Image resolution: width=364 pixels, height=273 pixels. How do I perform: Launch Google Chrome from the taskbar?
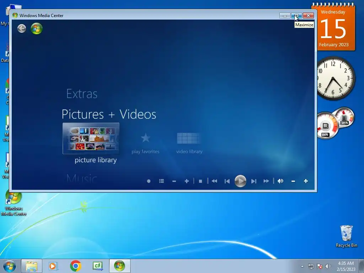75,266
